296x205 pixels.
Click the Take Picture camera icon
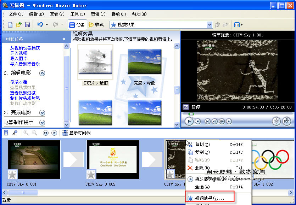click(x=286, y=121)
